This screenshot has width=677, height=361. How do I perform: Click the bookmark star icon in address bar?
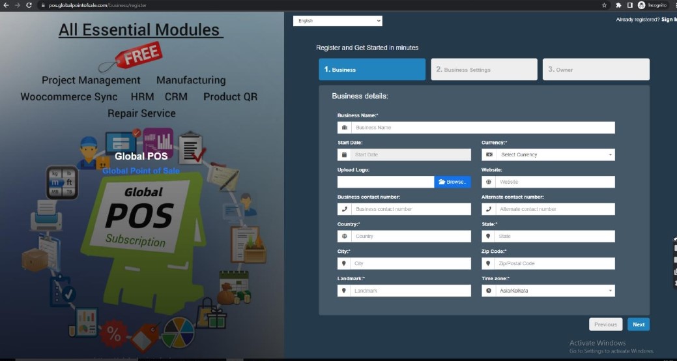point(604,5)
